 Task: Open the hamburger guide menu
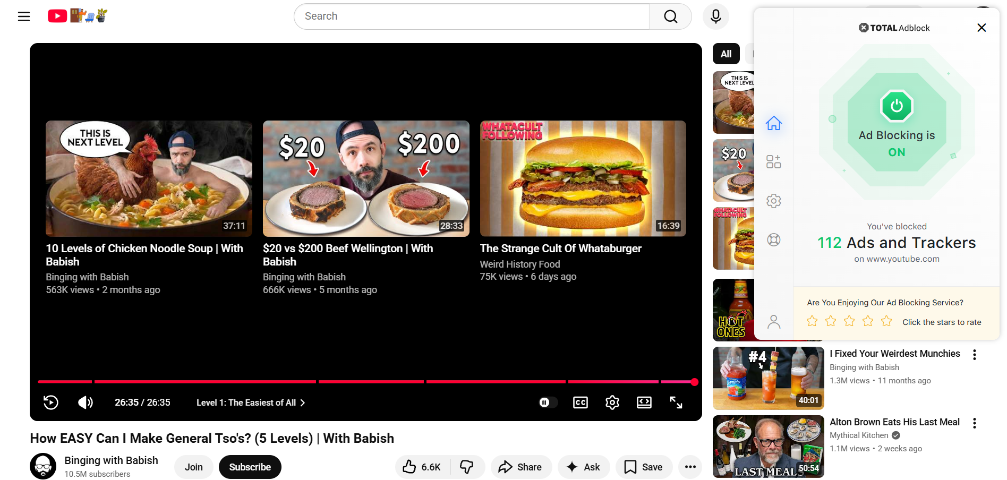[24, 16]
